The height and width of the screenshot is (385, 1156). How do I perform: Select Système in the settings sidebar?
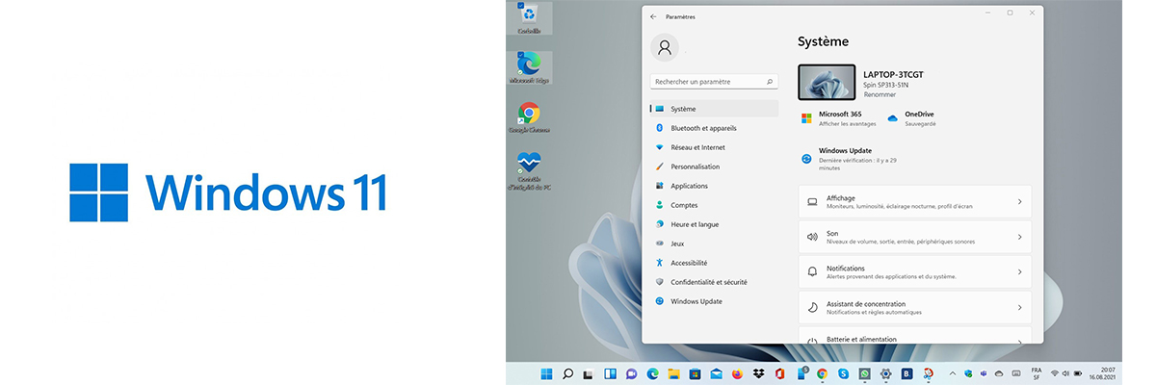tap(714, 109)
